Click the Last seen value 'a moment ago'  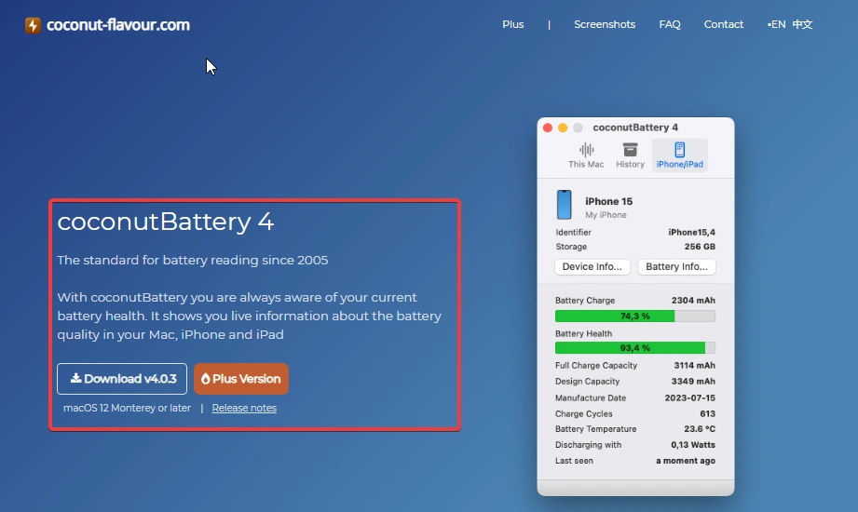pos(686,461)
